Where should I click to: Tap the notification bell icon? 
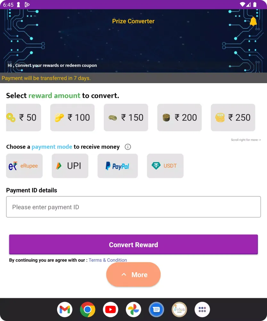[253, 22]
